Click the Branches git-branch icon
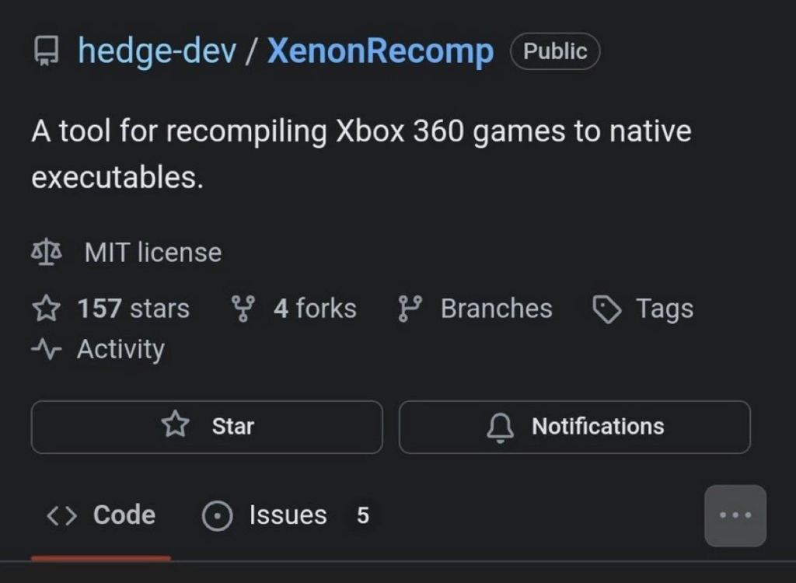This screenshot has width=796, height=583. click(x=408, y=309)
